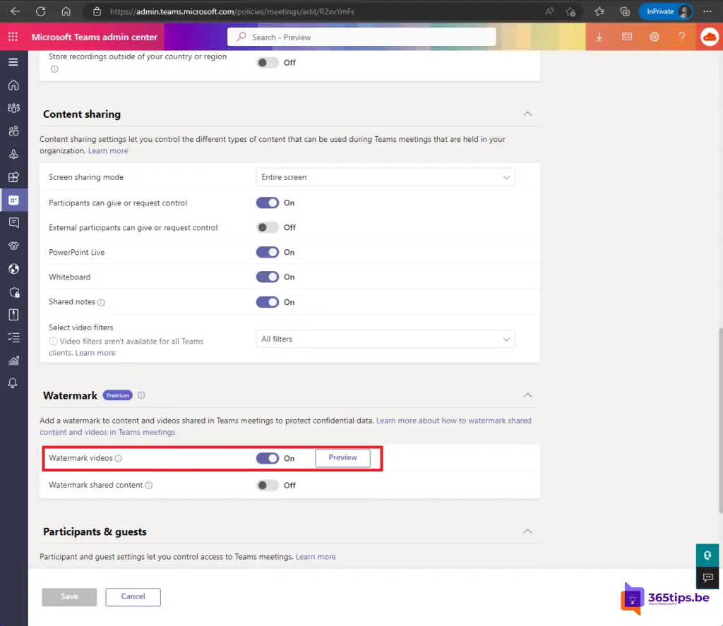The width and height of the screenshot is (723, 626).
Task: Enable Watermark shared content toggle
Action: 268,486
